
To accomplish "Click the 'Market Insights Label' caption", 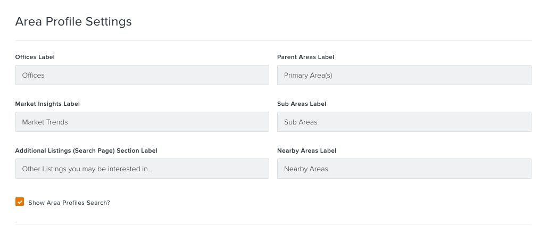I will click(x=47, y=104).
